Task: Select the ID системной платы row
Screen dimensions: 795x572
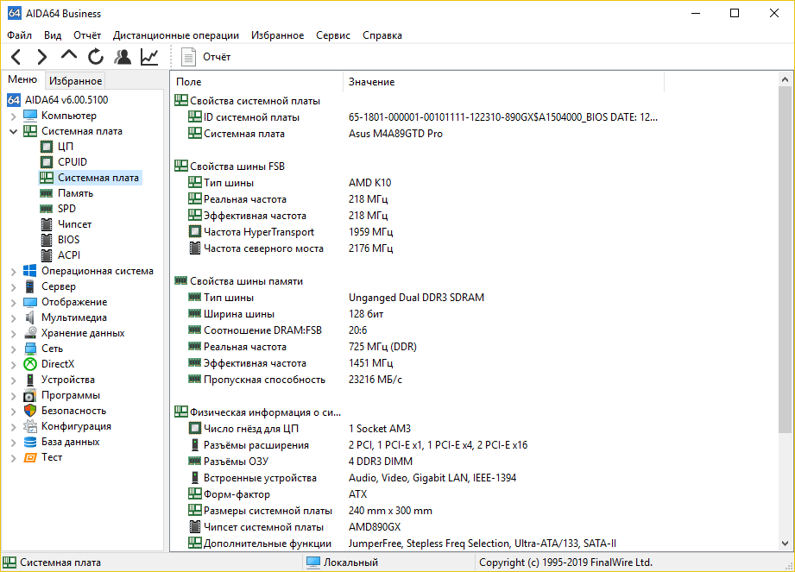Action: (422, 117)
